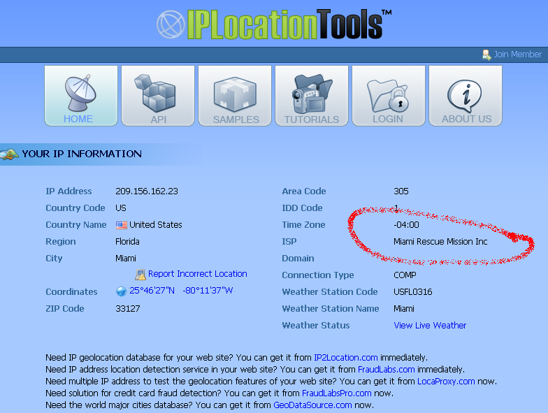Viewport: 548px width, 413px height.
Task: Click the warning icon beside Report Incorrect Location
Action: 141,275
